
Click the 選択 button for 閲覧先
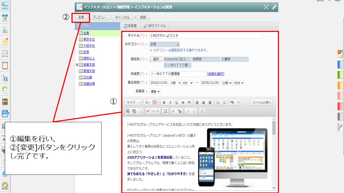[x=156, y=59]
